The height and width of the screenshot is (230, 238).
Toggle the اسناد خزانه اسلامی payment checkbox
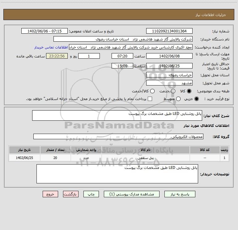[150, 99]
